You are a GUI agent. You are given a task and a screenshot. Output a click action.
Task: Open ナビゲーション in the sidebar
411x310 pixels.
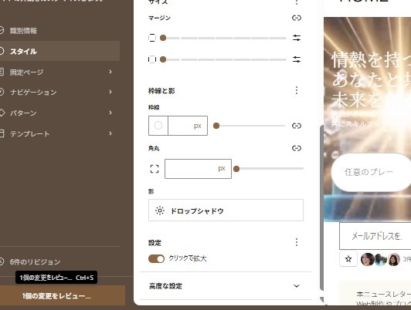59,92
